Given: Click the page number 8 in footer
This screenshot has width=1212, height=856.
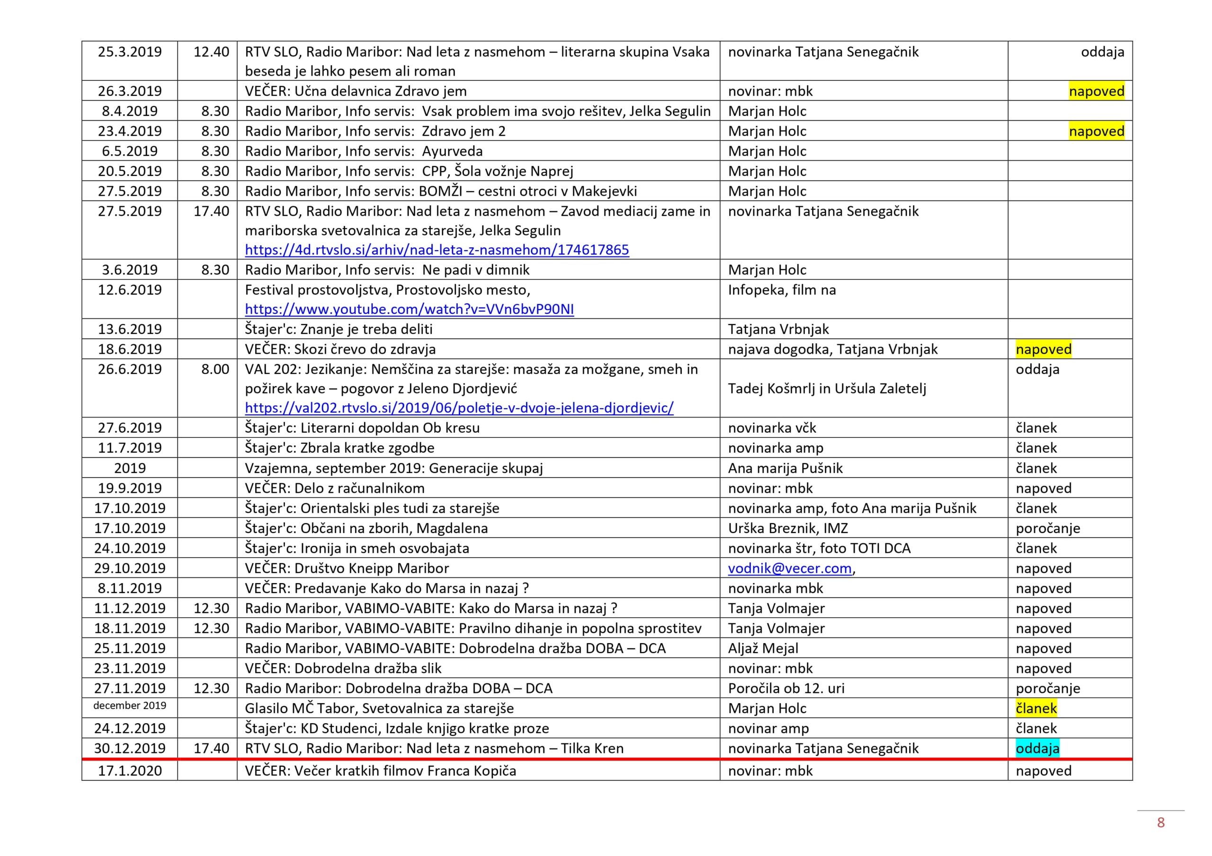Looking at the screenshot, I should pyautogui.click(x=1160, y=822).
